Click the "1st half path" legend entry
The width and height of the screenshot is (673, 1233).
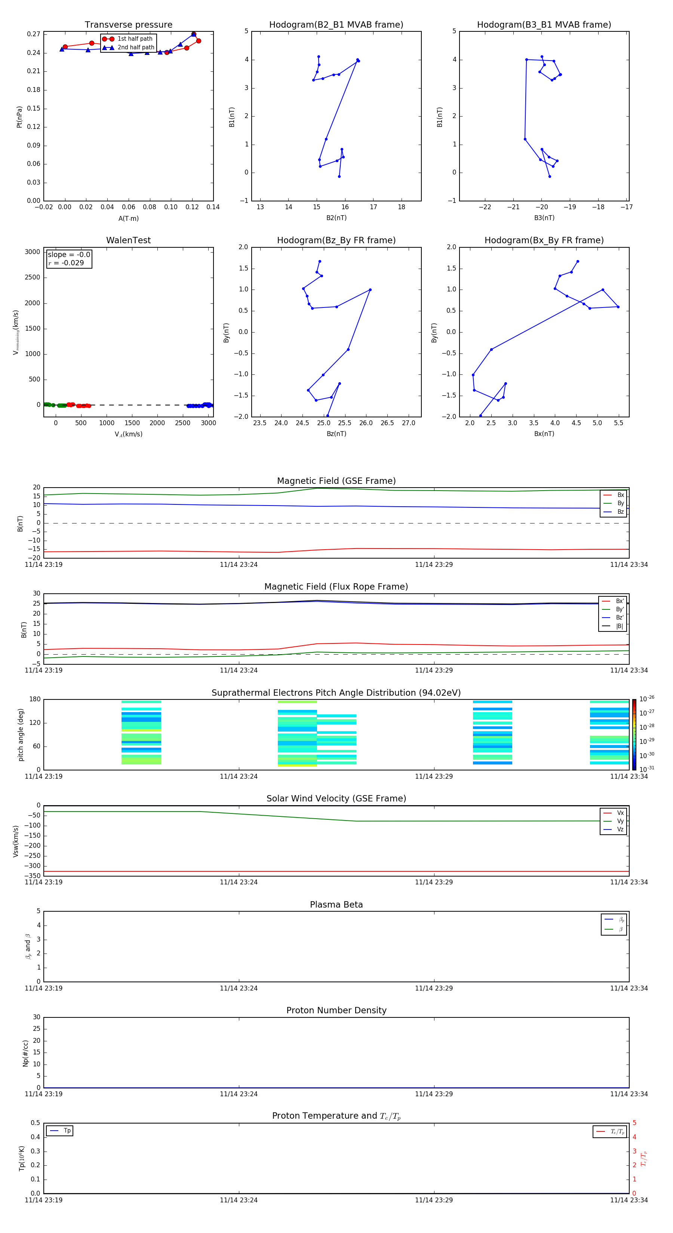coord(127,39)
